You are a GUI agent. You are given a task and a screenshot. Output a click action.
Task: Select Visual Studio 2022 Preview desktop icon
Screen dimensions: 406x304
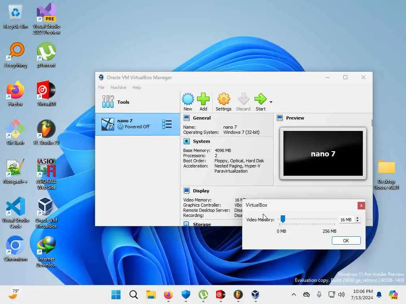tap(46, 19)
